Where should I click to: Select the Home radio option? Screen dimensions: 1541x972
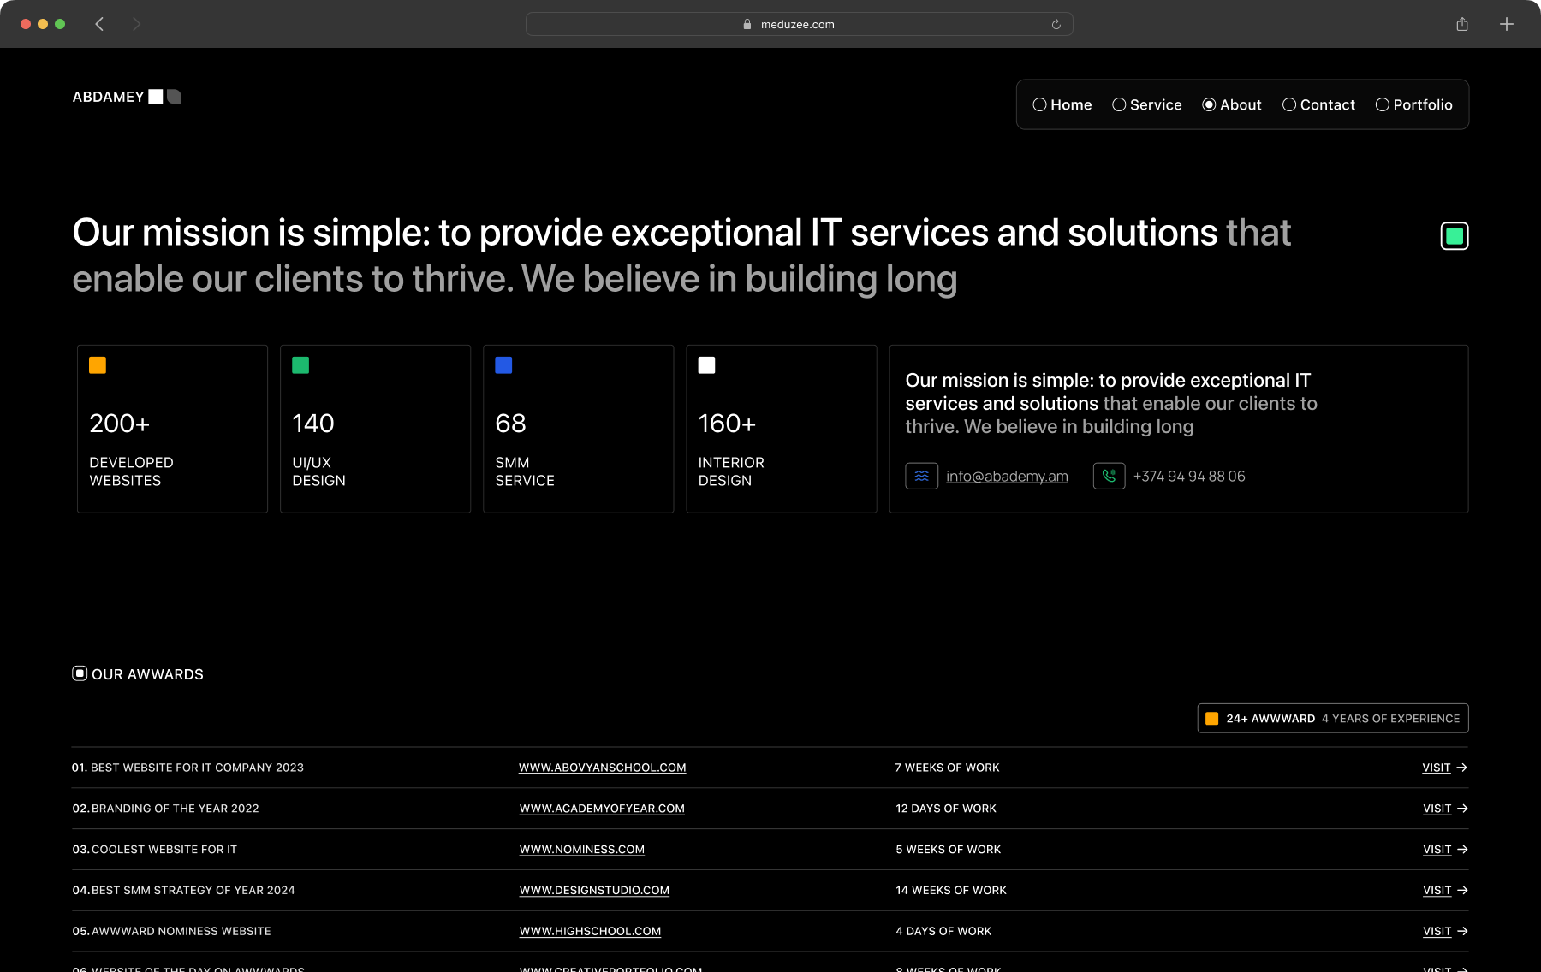click(x=1062, y=104)
